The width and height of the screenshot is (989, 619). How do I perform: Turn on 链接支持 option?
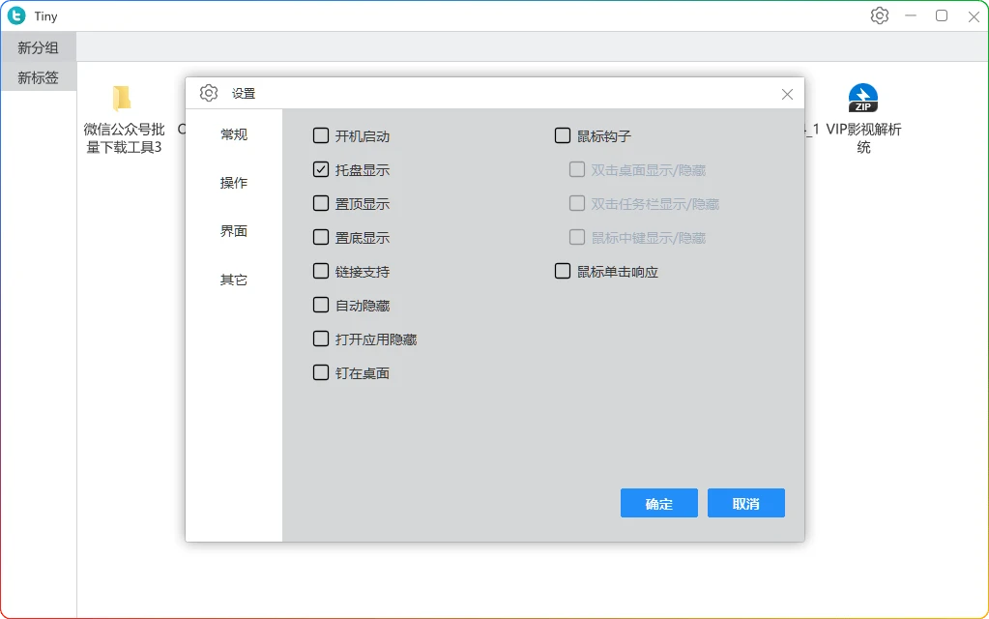[321, 272]
